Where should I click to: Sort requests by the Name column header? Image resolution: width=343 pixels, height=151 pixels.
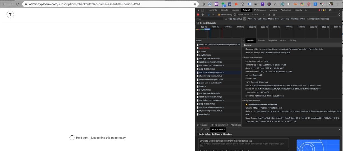tap(219, 41)
